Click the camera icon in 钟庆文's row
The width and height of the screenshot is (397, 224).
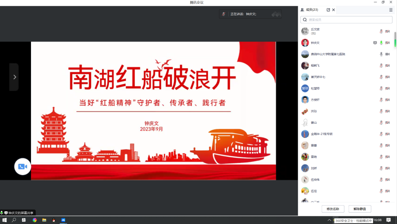[x=388, y=43]
